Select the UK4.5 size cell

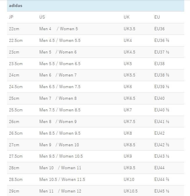tap(129, 52)
